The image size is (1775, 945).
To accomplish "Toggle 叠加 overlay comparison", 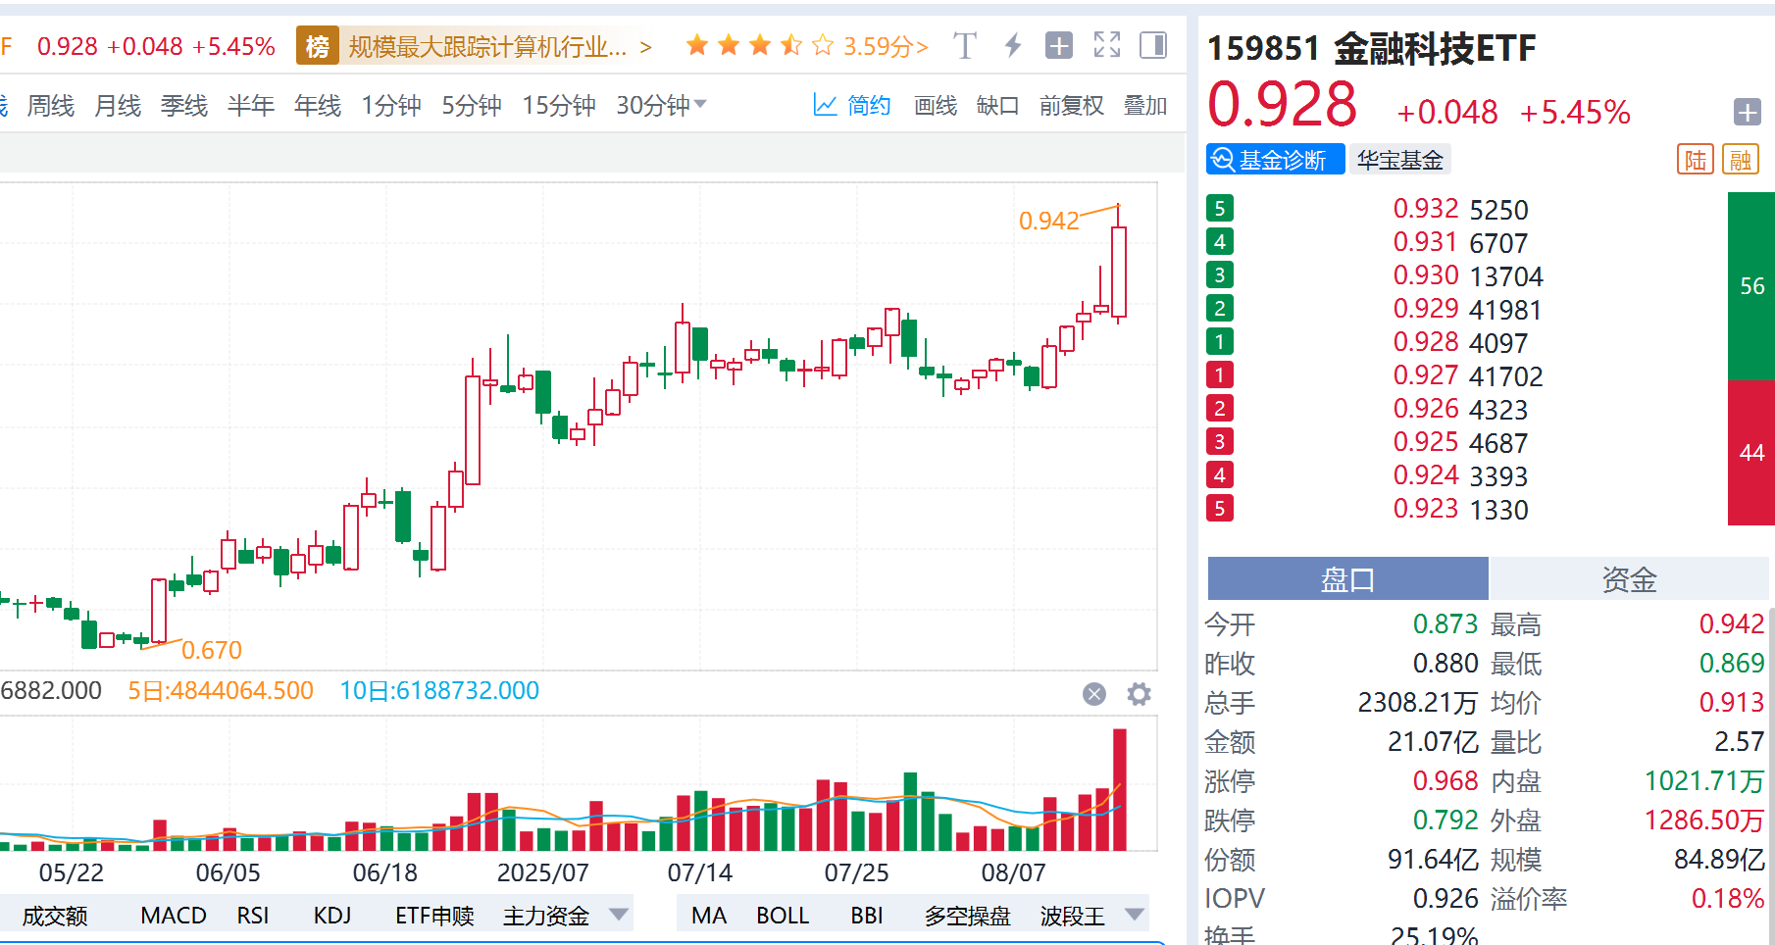I will pyautogui.click(x=1144, y=106).
